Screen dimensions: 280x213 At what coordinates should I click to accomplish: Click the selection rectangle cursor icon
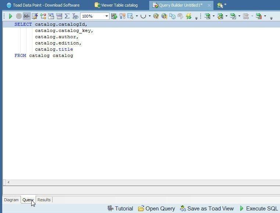pos(130,16)
